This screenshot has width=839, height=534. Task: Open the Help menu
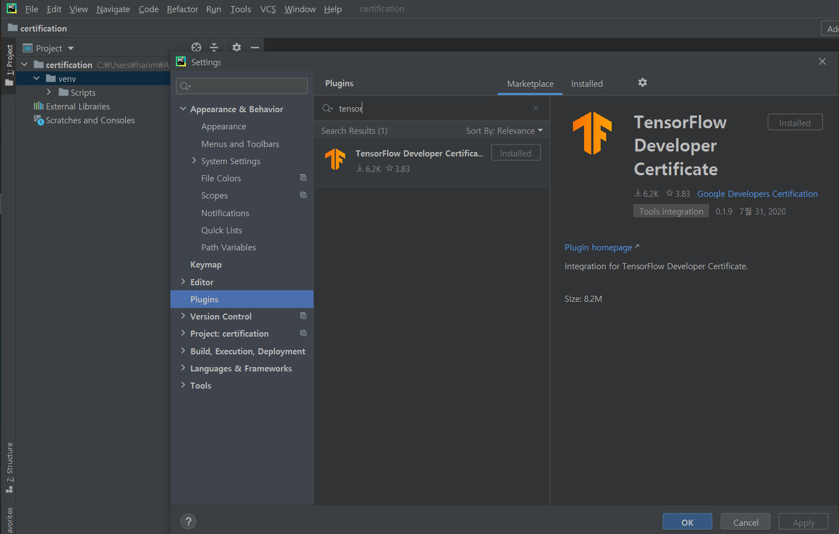click(x=333, y=9)
